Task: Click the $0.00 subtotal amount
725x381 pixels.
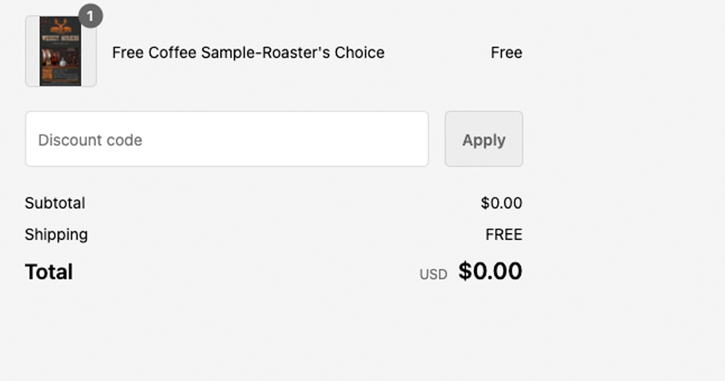Action: [502, 203]
